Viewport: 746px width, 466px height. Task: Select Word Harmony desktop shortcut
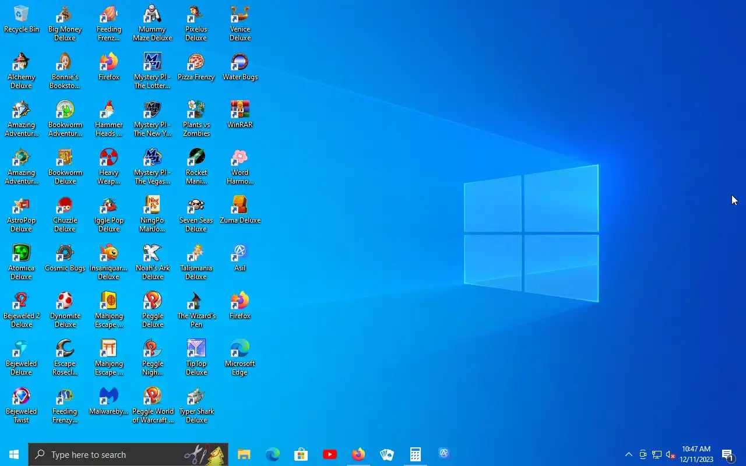click(240, 167)
